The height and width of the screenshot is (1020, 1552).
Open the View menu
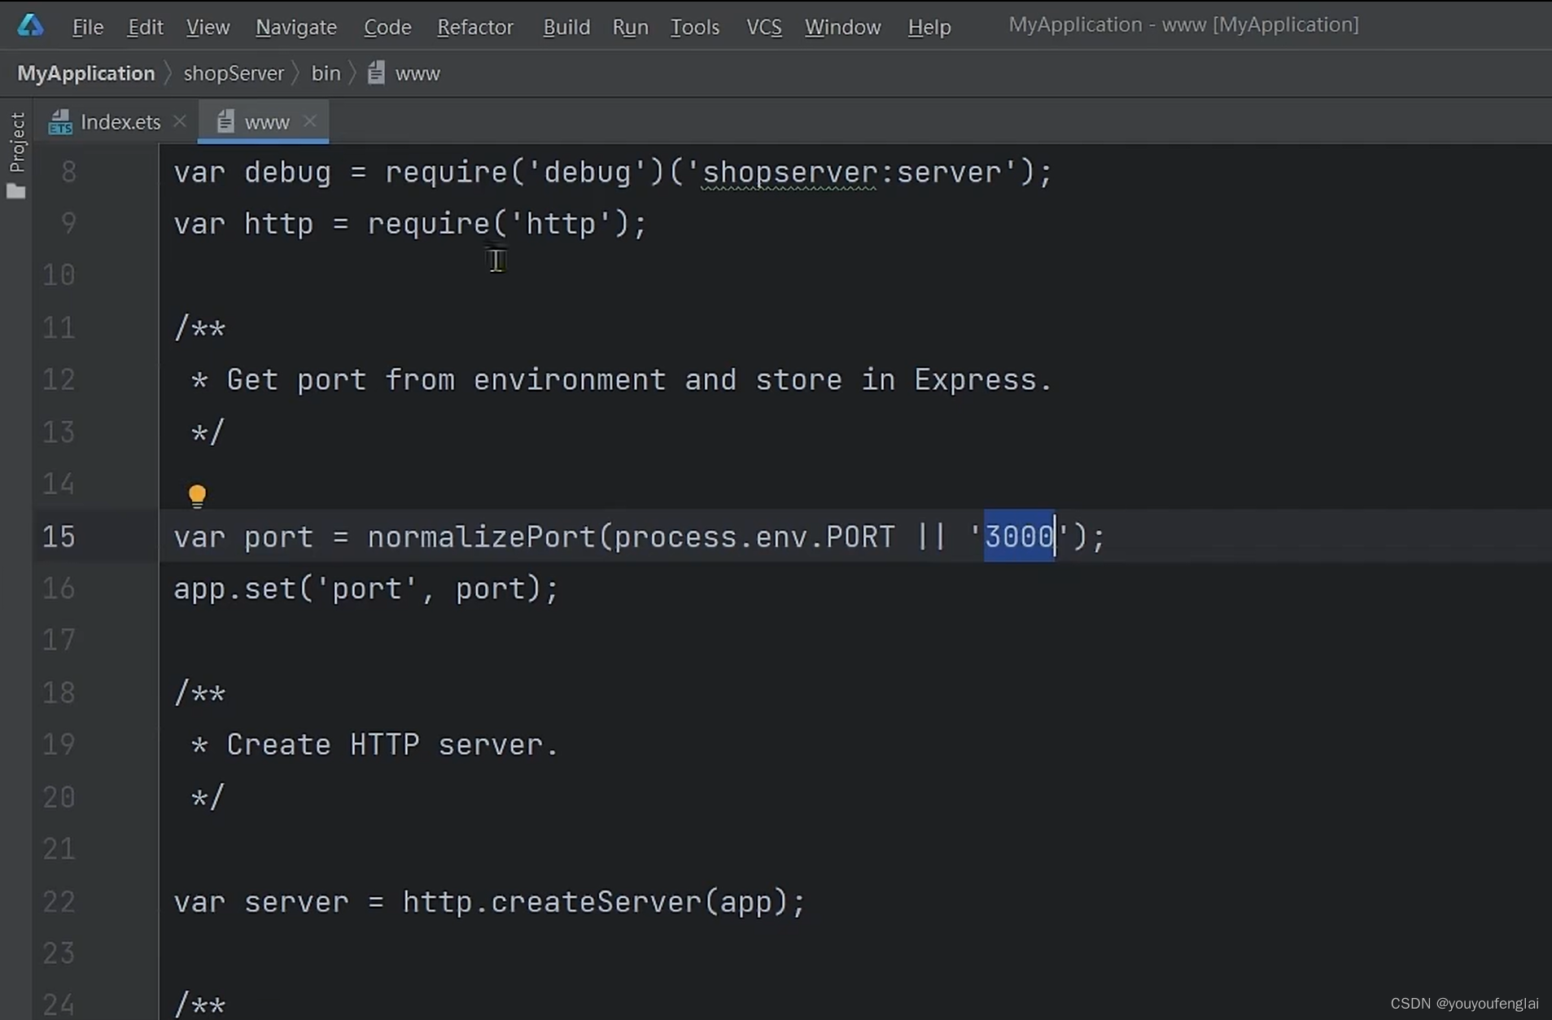click(x=208, y=27)
